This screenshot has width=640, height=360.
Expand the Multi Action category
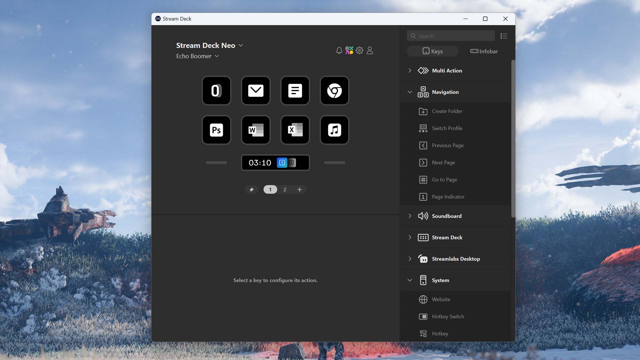(x=409, y=70)
